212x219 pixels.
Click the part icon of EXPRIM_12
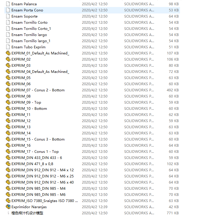pyautogui.click(x=8, y=121)
